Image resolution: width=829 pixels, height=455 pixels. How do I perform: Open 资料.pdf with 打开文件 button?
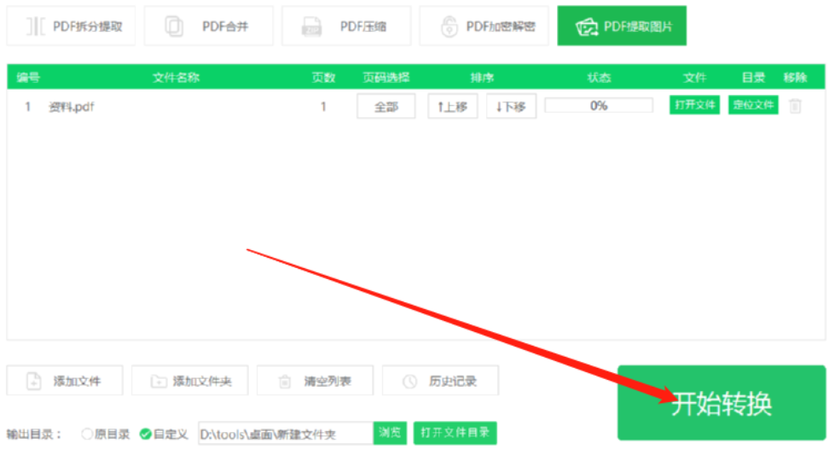(695, 105)
